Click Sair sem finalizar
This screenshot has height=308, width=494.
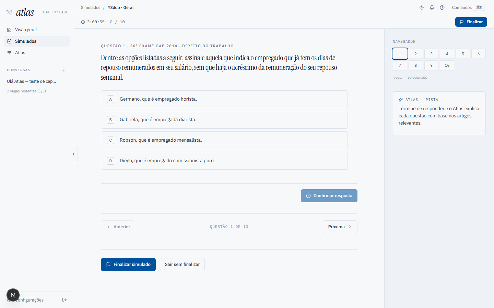(x=182, y=265)
